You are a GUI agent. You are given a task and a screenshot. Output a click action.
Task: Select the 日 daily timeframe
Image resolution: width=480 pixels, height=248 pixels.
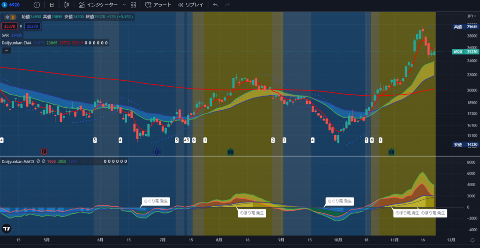(x=52, y=5)
